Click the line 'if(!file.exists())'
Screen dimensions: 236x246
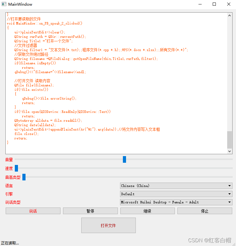click(x=31, y=90)
